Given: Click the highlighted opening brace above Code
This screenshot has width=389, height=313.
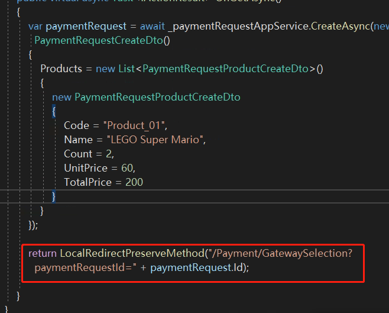Looking at the screenshot, I should (x=54, y=111).
